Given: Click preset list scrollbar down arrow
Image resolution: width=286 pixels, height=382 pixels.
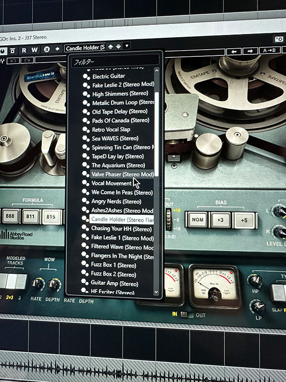Looking at the screenshot, I should (x=156, y=292).
